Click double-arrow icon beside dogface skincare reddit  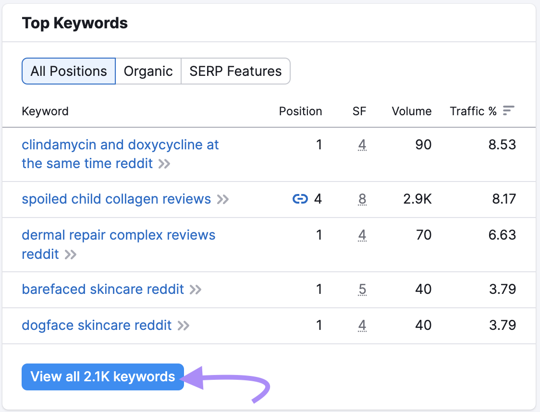184,326
